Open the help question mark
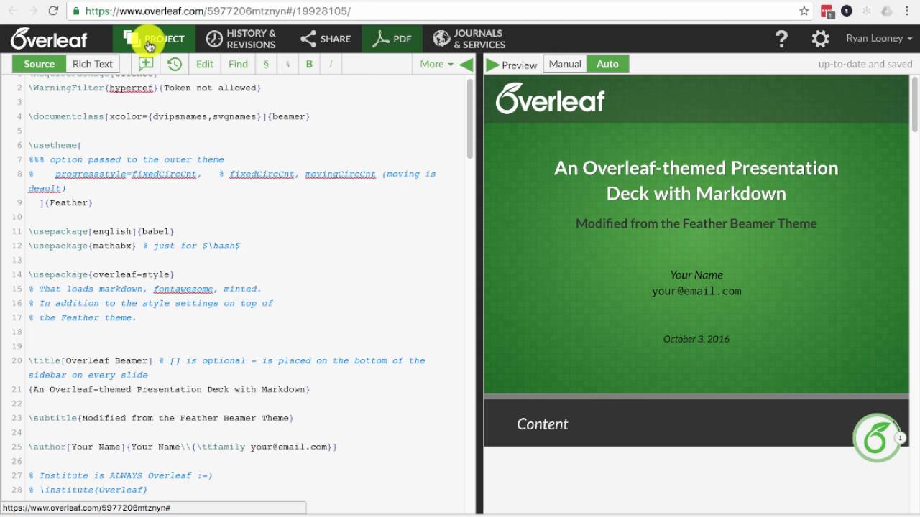This screenshot has width=920, height=517. [x=782, y=39]
